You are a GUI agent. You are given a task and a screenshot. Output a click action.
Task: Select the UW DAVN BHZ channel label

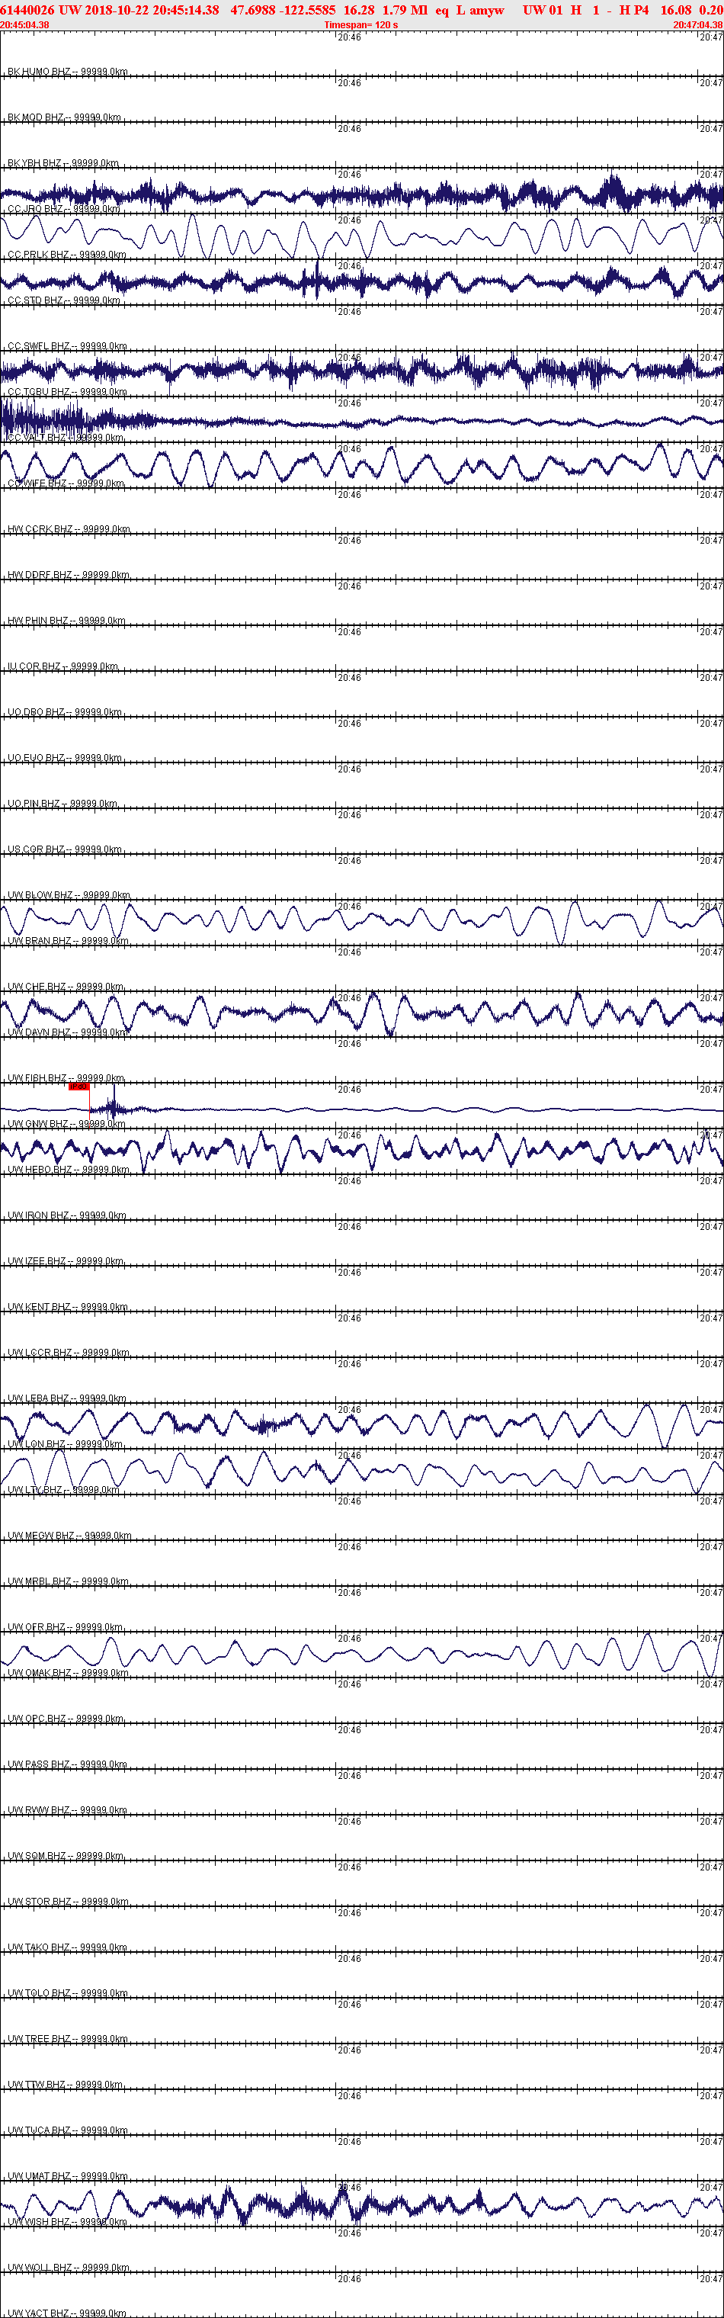(68, 1032)
